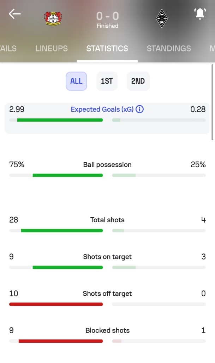Click the vertical scrollbar on the right
Image resolution: width=215 pixels, height=363 pixels.
coord(212,102)
